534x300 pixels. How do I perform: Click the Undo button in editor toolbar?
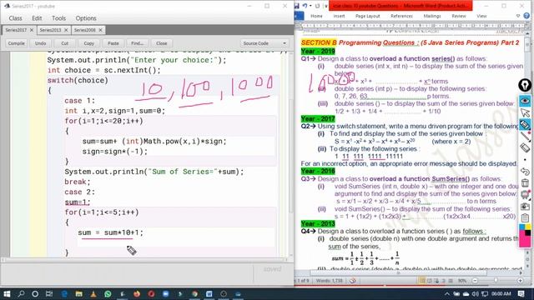(x=41, y=43)
